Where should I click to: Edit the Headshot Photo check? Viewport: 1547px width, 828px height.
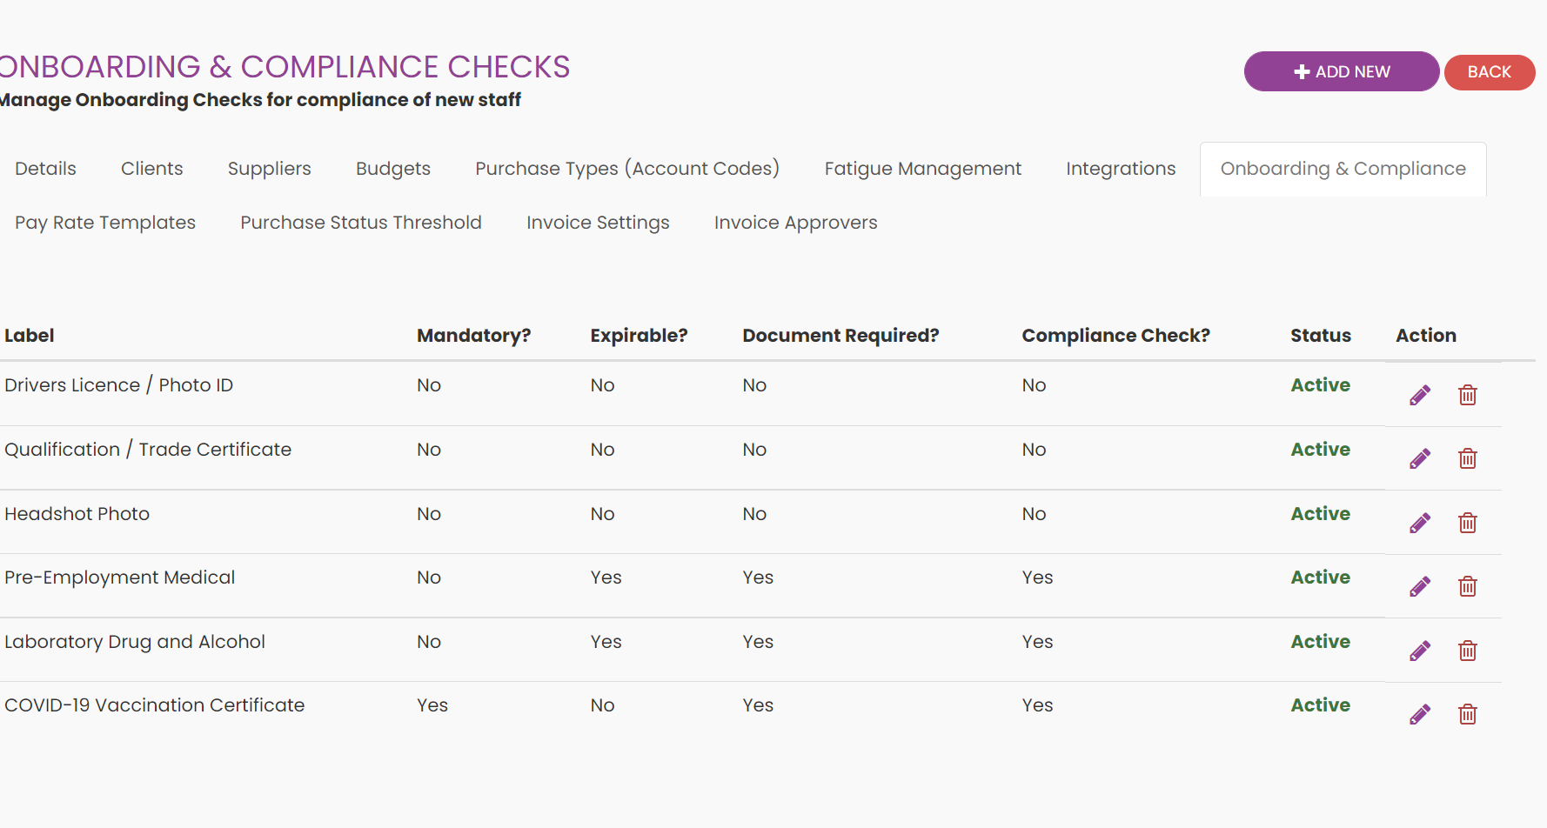1420,524
